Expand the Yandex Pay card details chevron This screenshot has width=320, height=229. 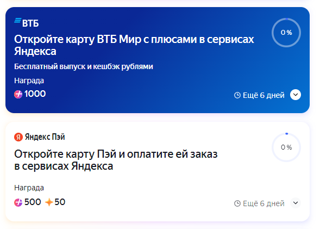[x=296, y=203]
